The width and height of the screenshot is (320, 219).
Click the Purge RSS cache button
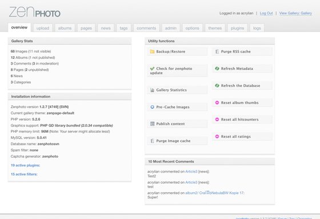(x=242, y=51)
